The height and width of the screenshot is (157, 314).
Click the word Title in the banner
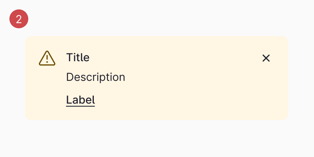tap(78, 58)
